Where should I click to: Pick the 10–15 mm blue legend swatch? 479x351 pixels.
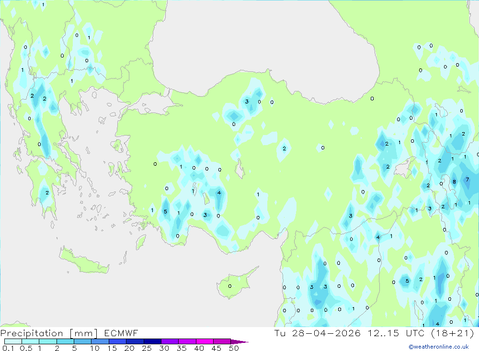click(100, 341)
